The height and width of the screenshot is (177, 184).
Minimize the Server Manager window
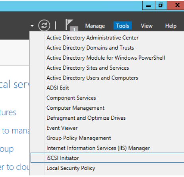click(x=149, y=5)
